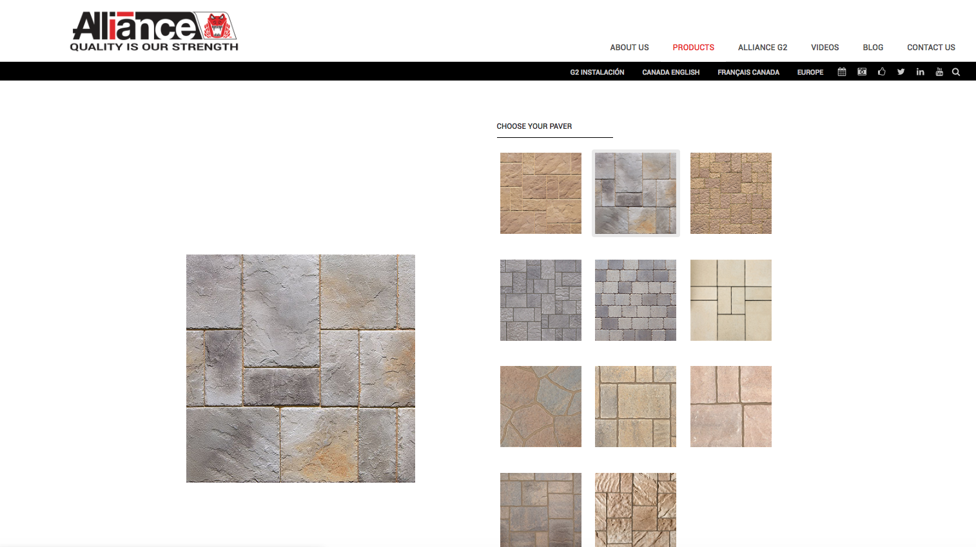Open the YouTube icon link
The height and width of the screenshot is (547, 976).
(x=939, y=72)
